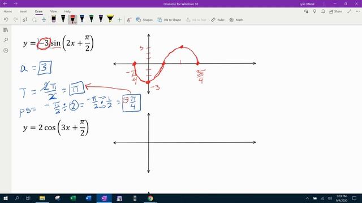
Task: Expand the hidden system tray icons
Action: tap(307, 198)
